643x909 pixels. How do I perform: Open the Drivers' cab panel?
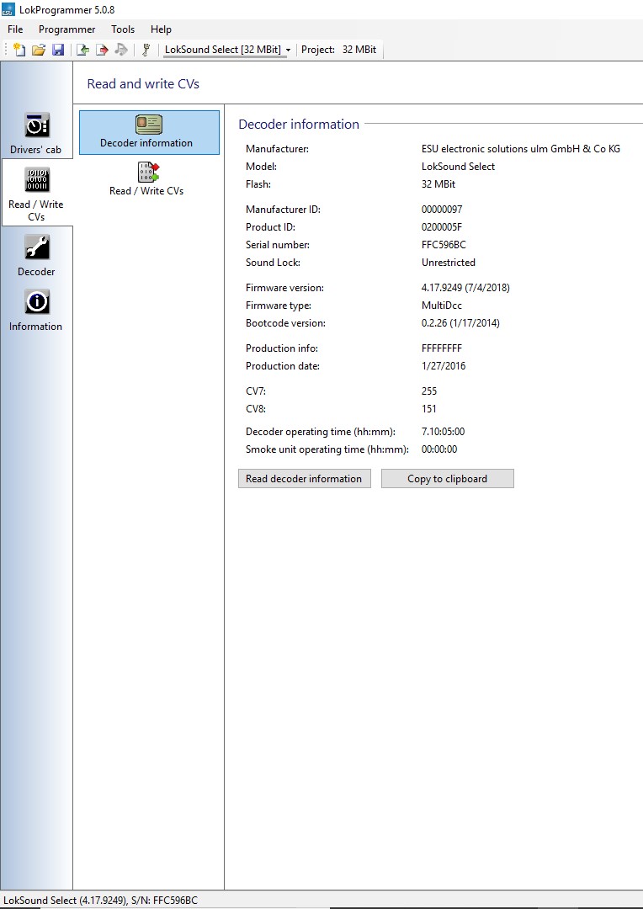tap(36, 133)
